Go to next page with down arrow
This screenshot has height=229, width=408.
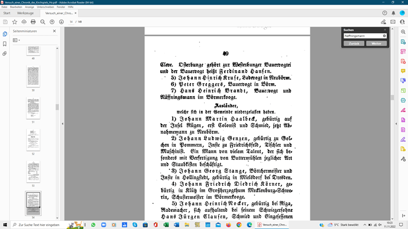pyautogui.click(x=61, y=22)
